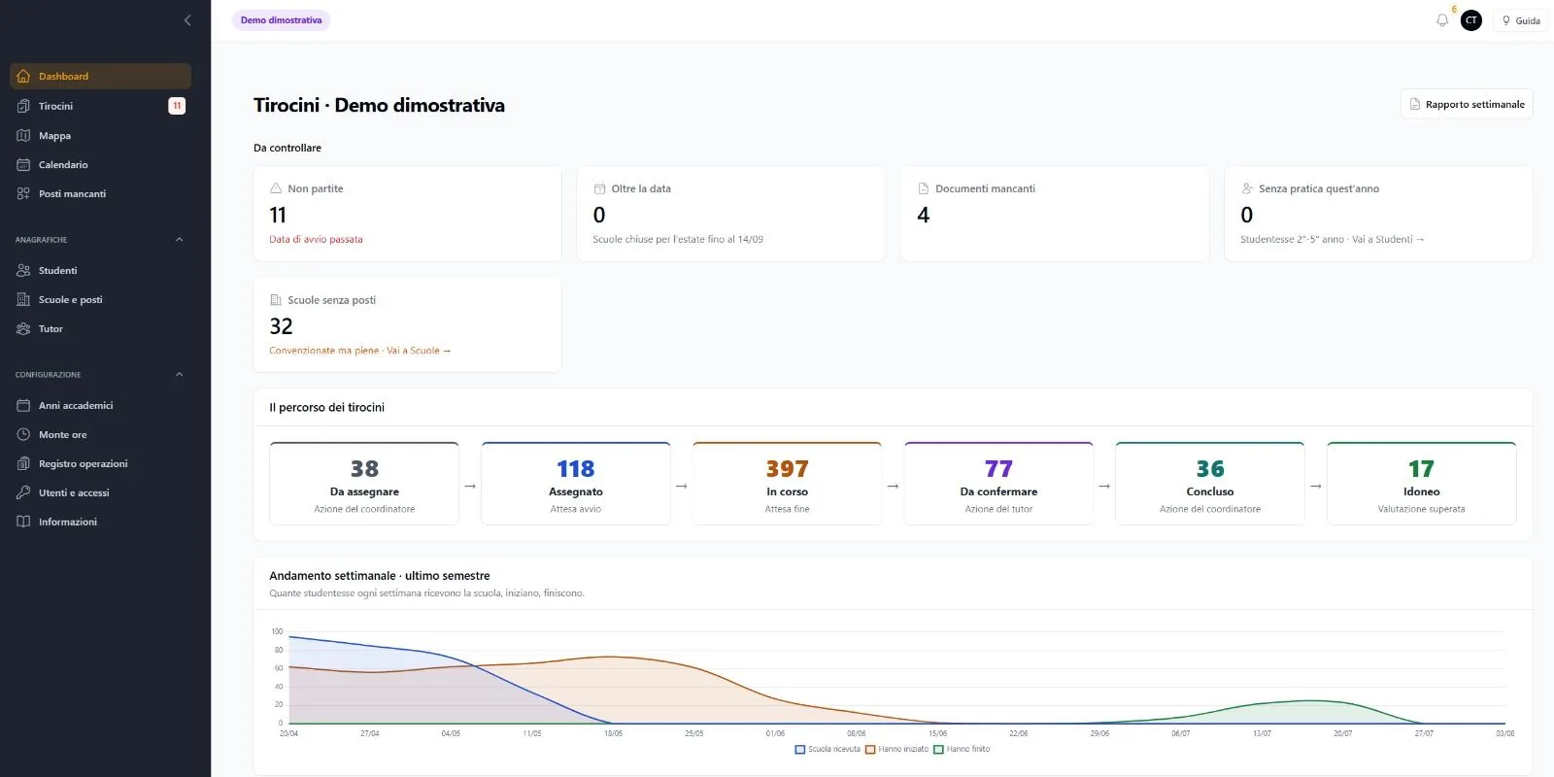This screenshot has width=1554, height=777.
Task: Collapse the CONFIGURAZIONE section
Action: tap(179, 375)
